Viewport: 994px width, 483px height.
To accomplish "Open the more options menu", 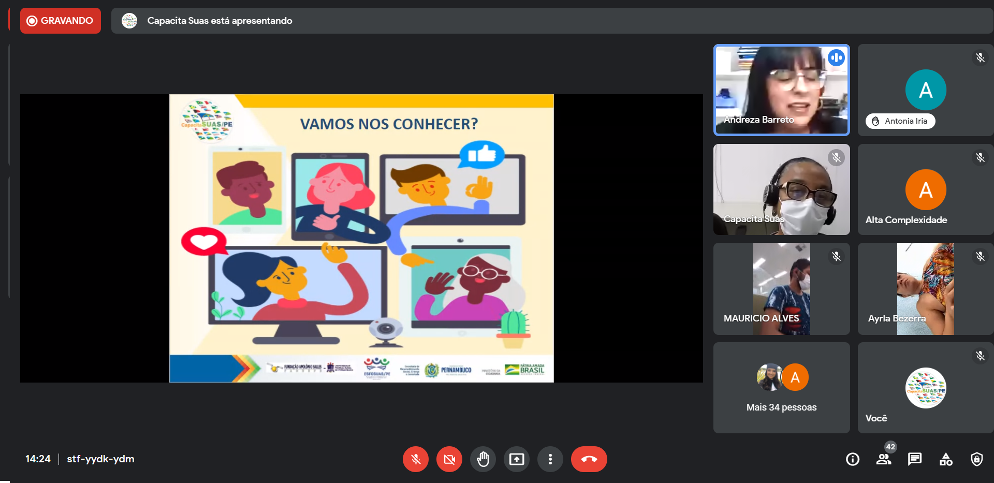I will [x=550, y=459].
